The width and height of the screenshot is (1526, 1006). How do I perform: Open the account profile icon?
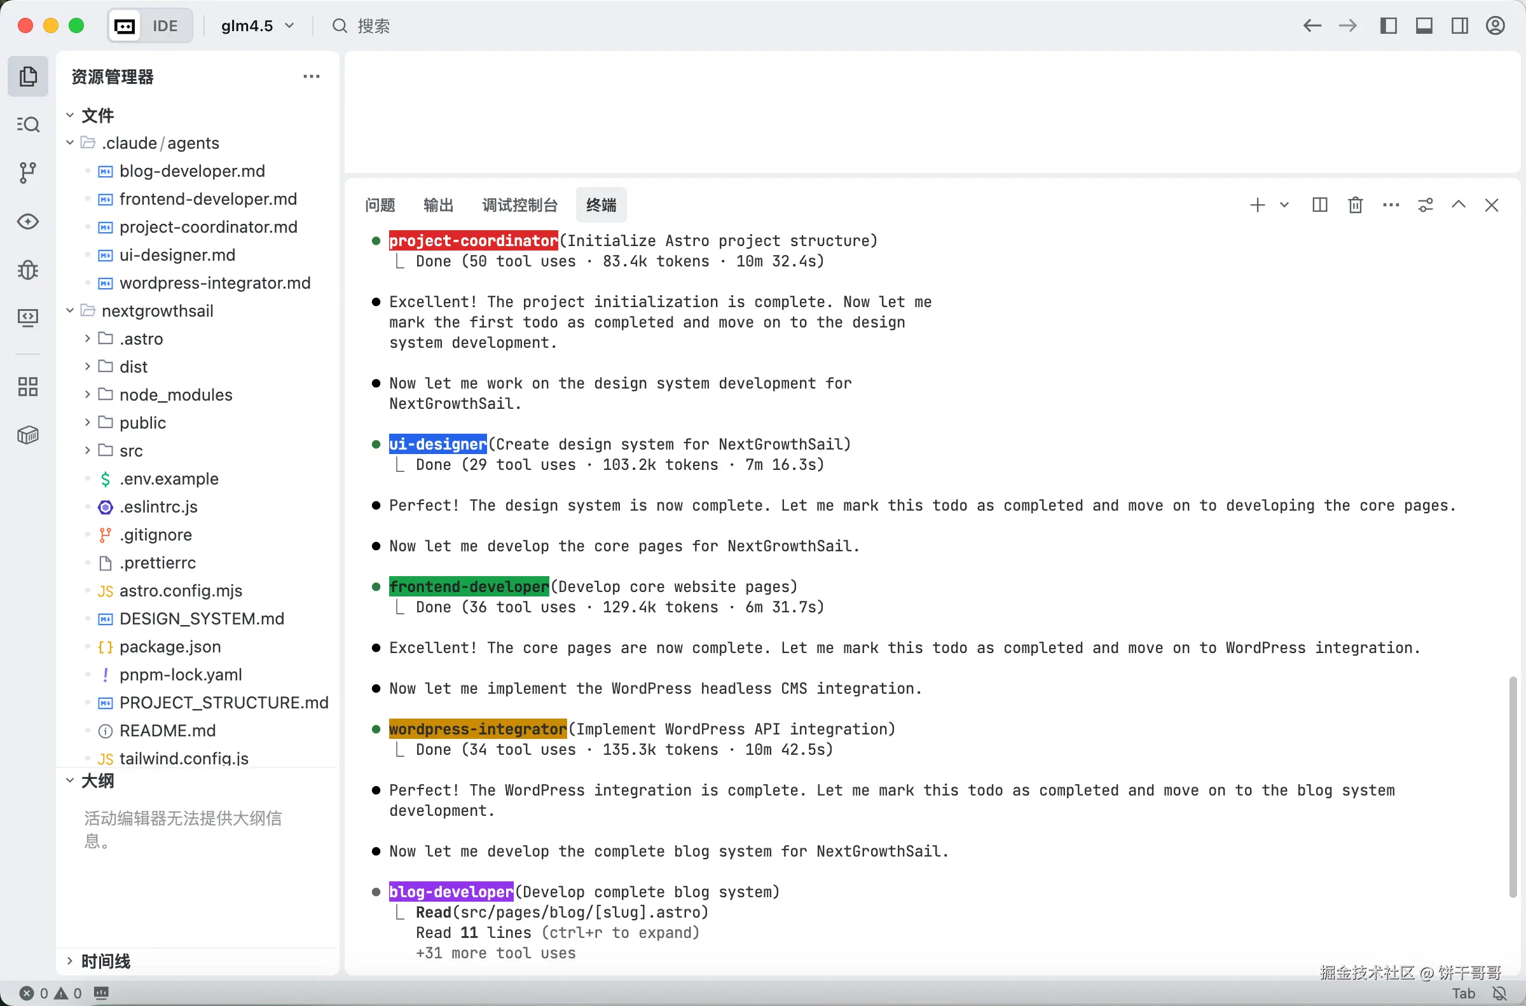point(1495,25)
